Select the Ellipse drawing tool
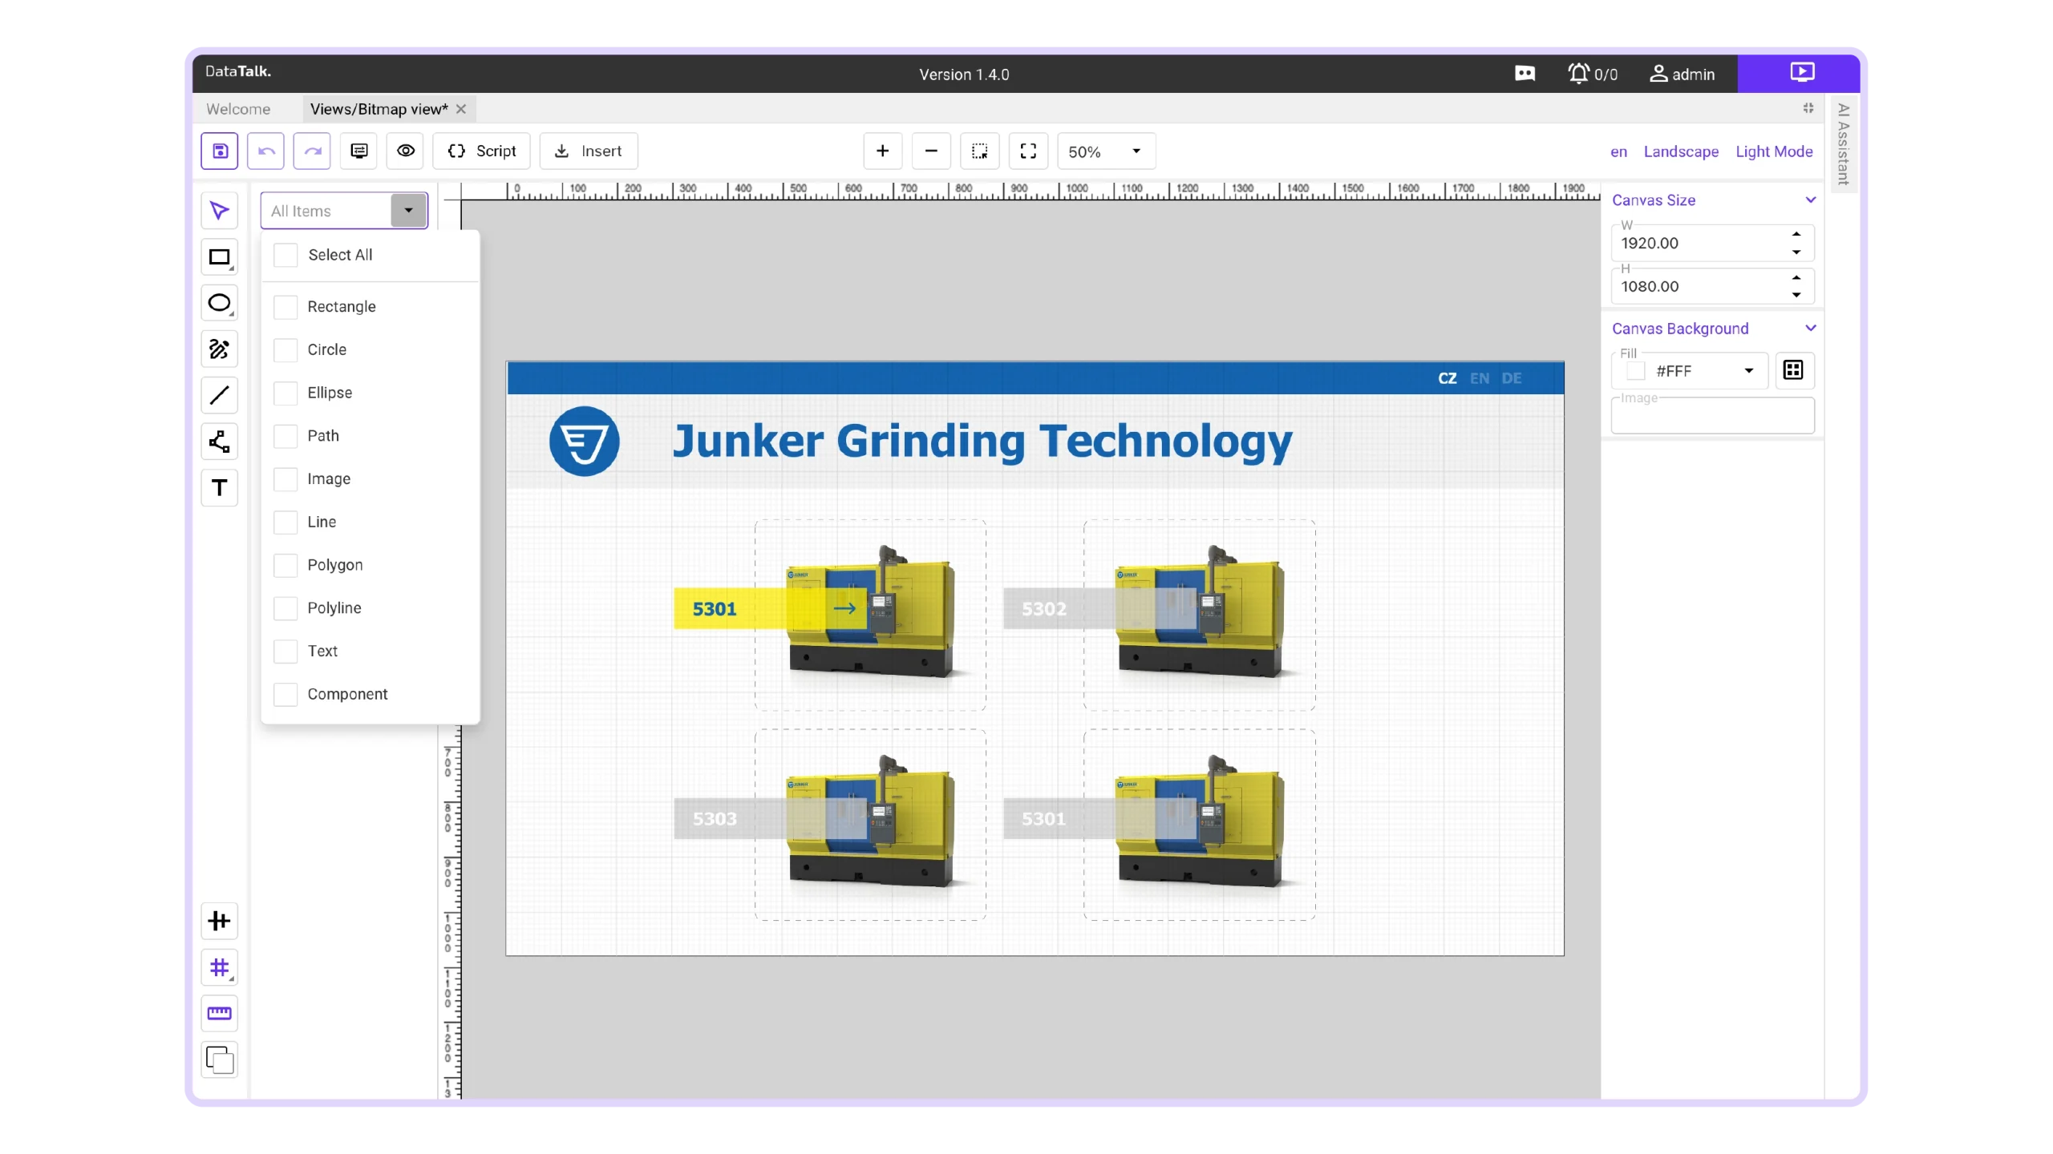 click(x=219, y=303)
